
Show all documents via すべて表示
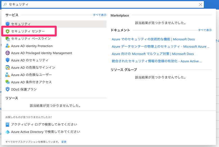[x=205, y=30]
